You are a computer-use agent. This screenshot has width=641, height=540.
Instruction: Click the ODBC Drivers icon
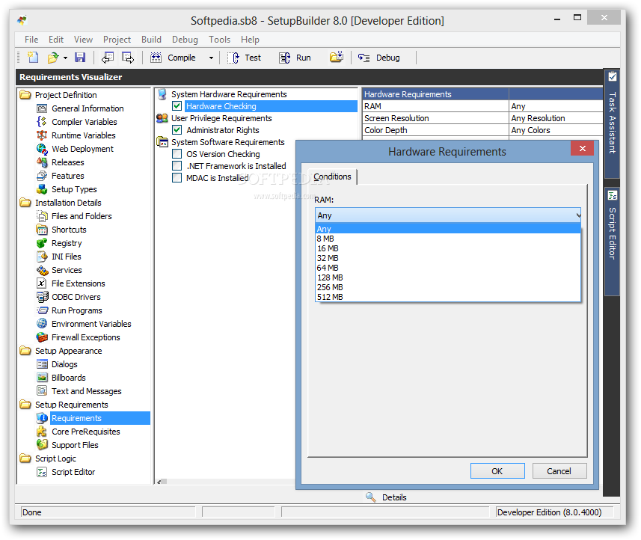[x=42, y=297]
